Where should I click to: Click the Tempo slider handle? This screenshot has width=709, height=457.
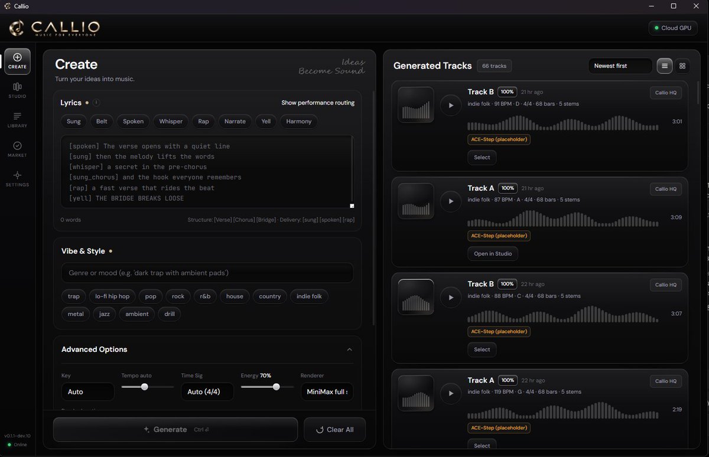pos(144,387)
